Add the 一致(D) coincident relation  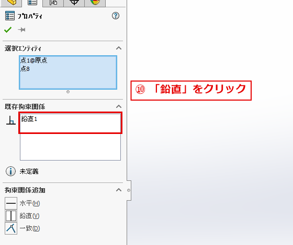(x=22, y=228)
